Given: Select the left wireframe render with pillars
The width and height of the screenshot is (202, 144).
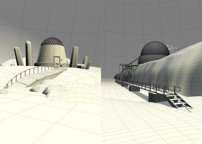Looking at the screenshot, I should point(50,72).
